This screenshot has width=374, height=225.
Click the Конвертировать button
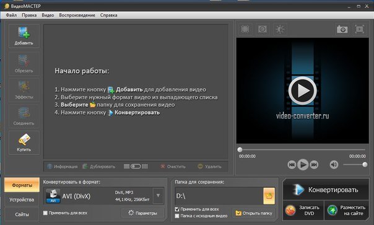326,190
